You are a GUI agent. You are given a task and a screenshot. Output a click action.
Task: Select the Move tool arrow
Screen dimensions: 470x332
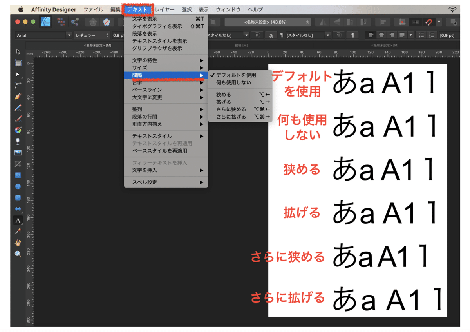[18, 51]
